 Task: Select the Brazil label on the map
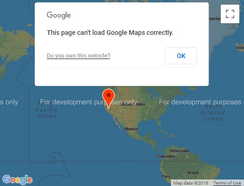193,173
